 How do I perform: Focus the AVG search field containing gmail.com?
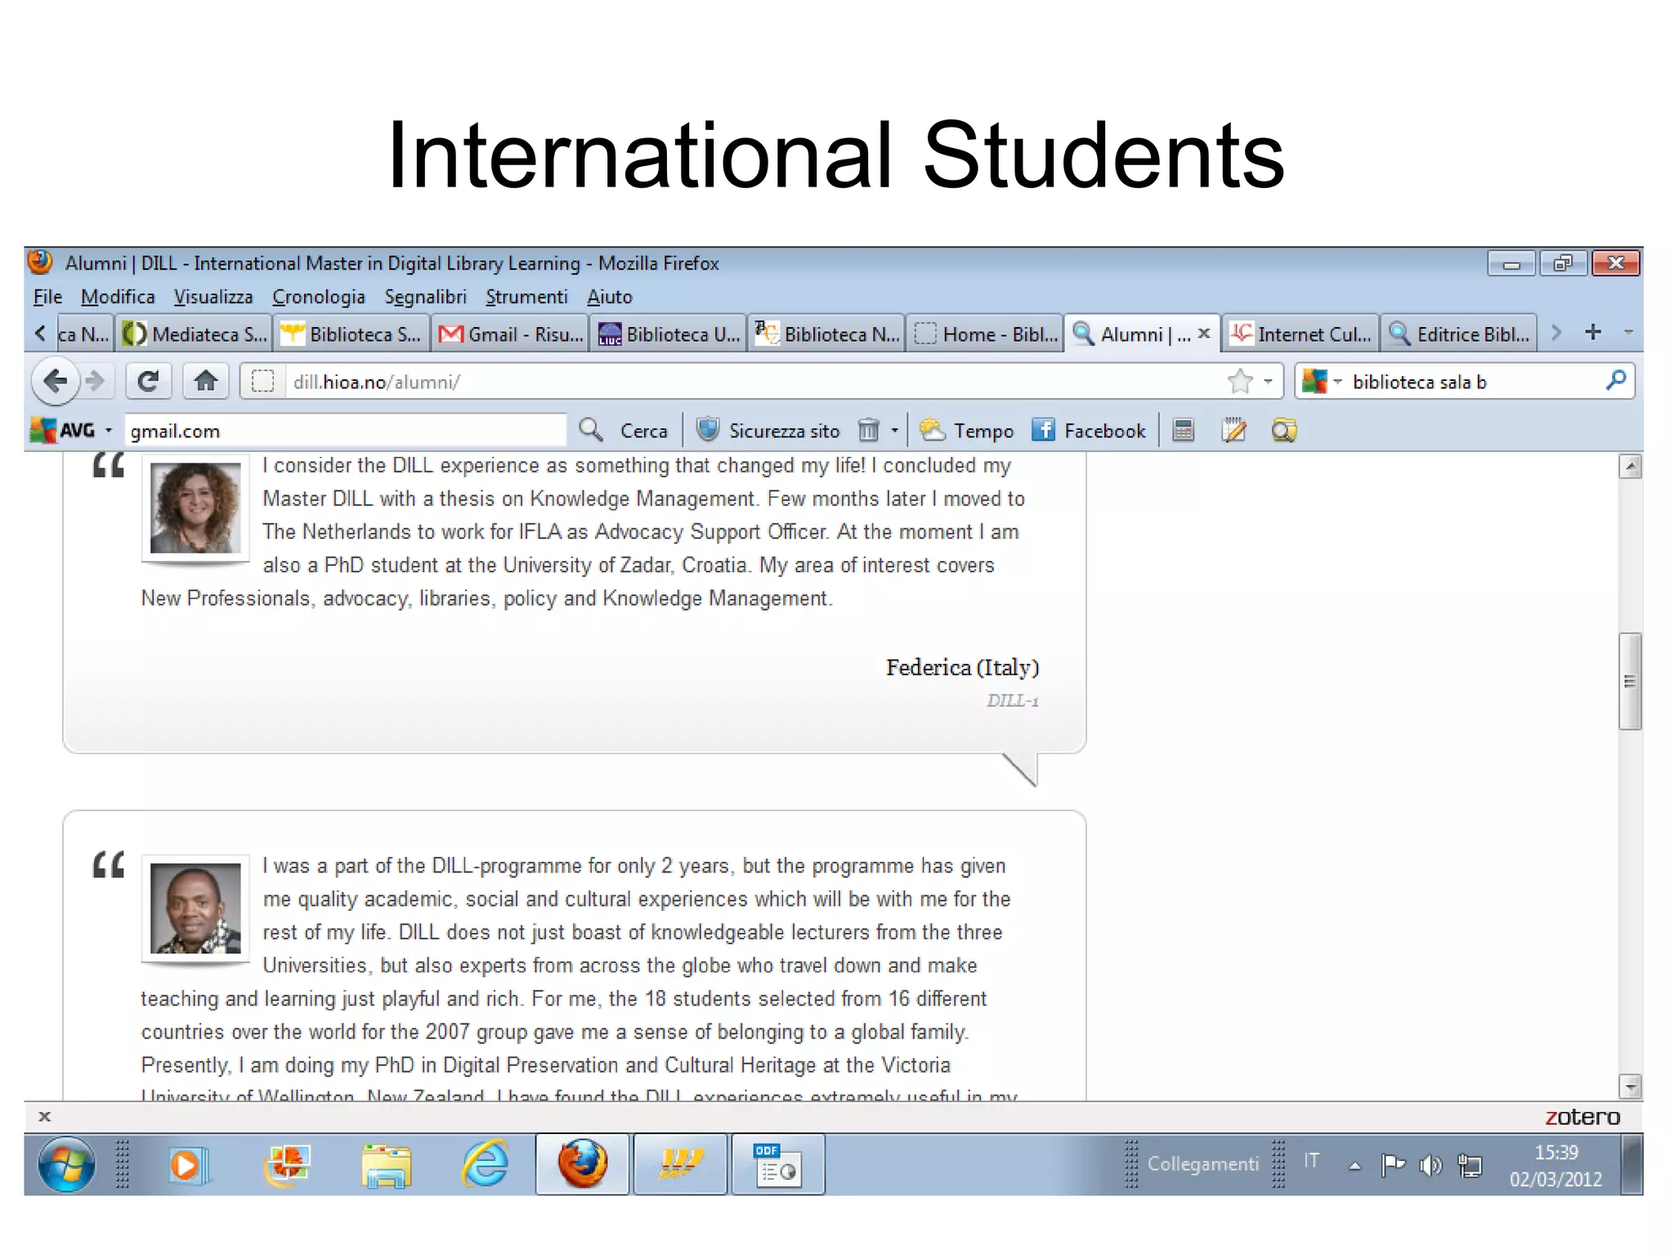[x=345, y=431]
